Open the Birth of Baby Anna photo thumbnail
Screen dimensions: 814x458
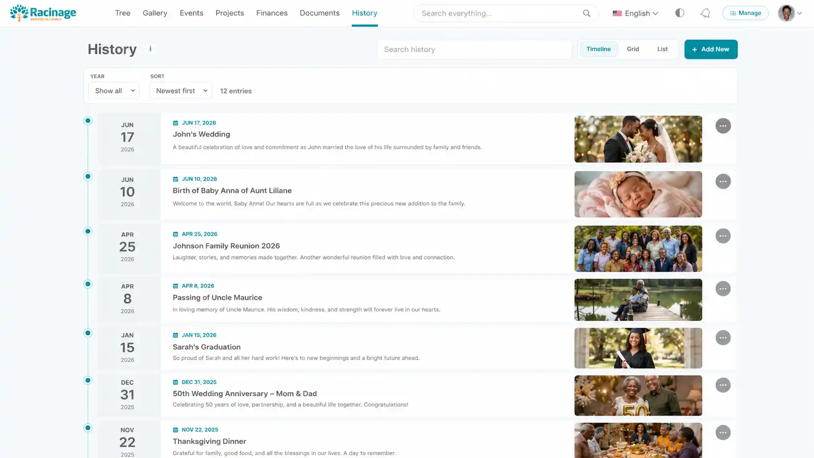(638, 194)
